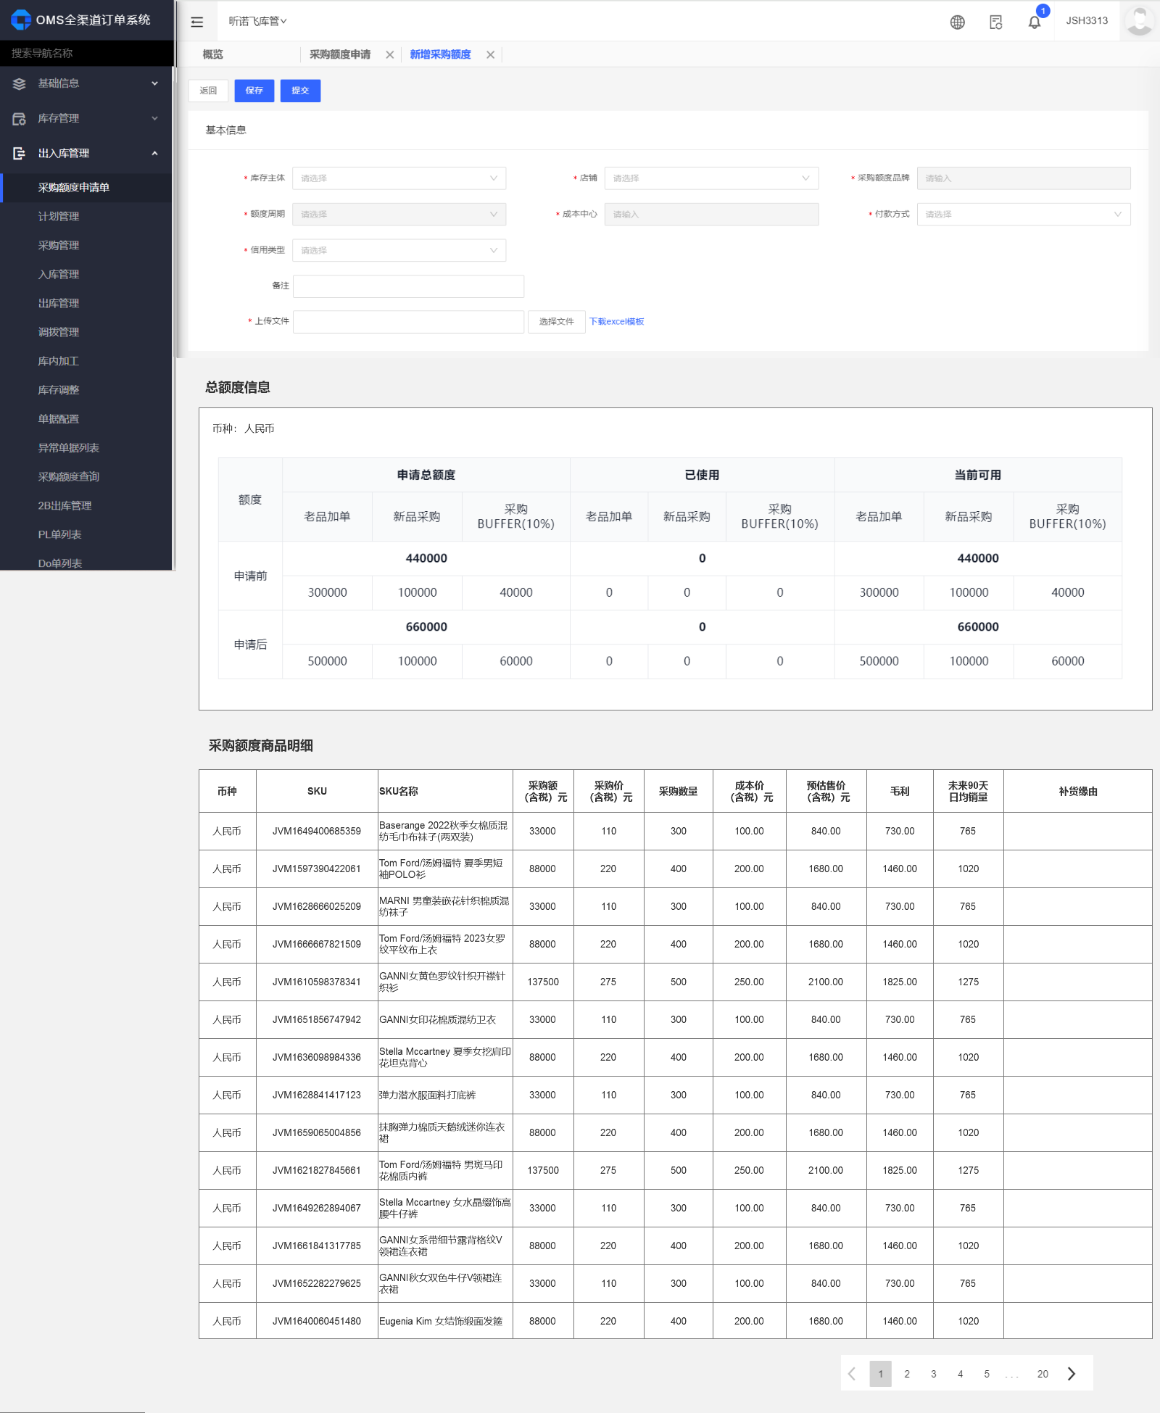The image size is (1160, 1413).
Task: Open the 付款方式 dropdown
Action: pos(1023,215)
